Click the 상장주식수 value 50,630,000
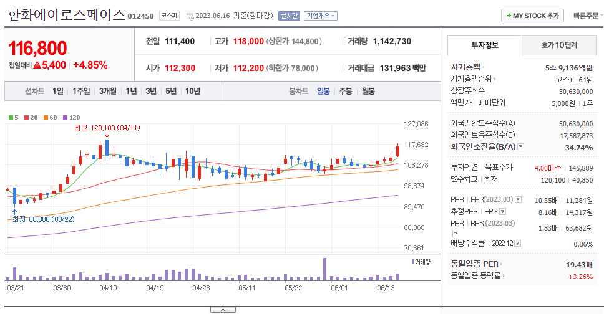This screenshot has height=314, width=604. click(x=576, y=92)
